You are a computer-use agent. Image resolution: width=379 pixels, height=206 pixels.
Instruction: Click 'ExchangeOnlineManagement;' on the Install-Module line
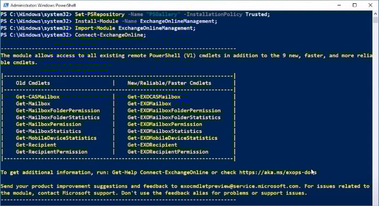(x=179, y=21)
